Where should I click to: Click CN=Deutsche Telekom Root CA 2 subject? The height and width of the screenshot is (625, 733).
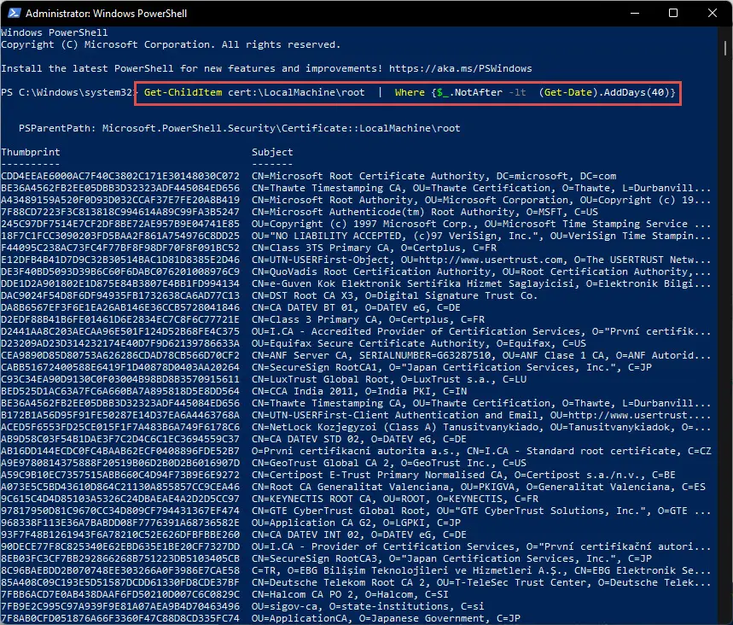pyautogui.click(x=481, y=582)
